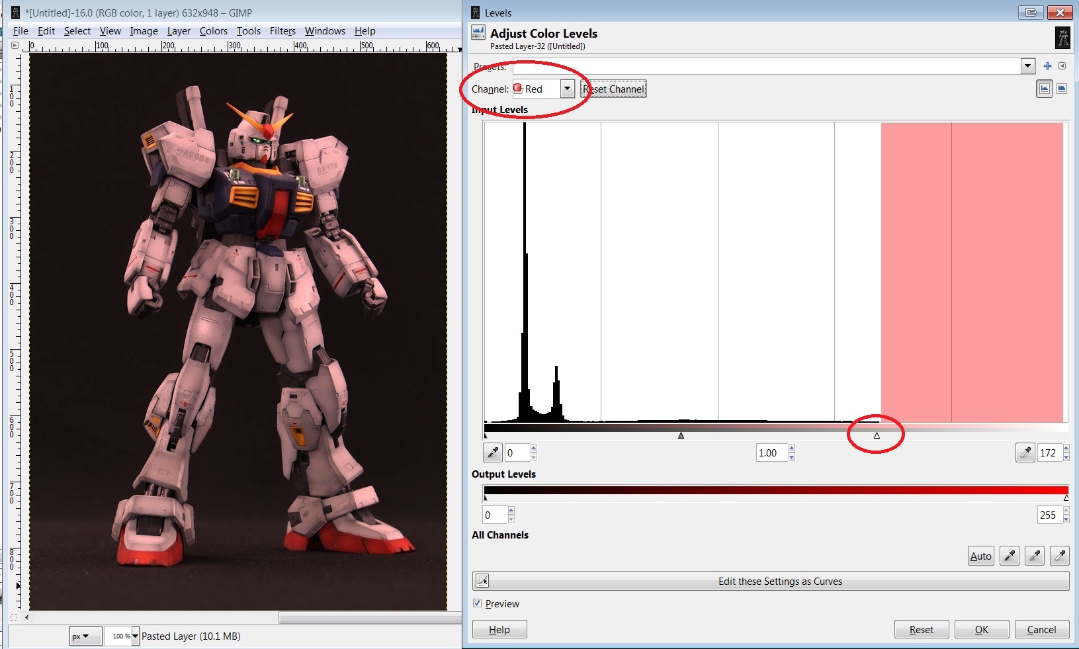Increase the gamma value with up arrow
Screen dimensions: 1079x649
click(792, 449)
